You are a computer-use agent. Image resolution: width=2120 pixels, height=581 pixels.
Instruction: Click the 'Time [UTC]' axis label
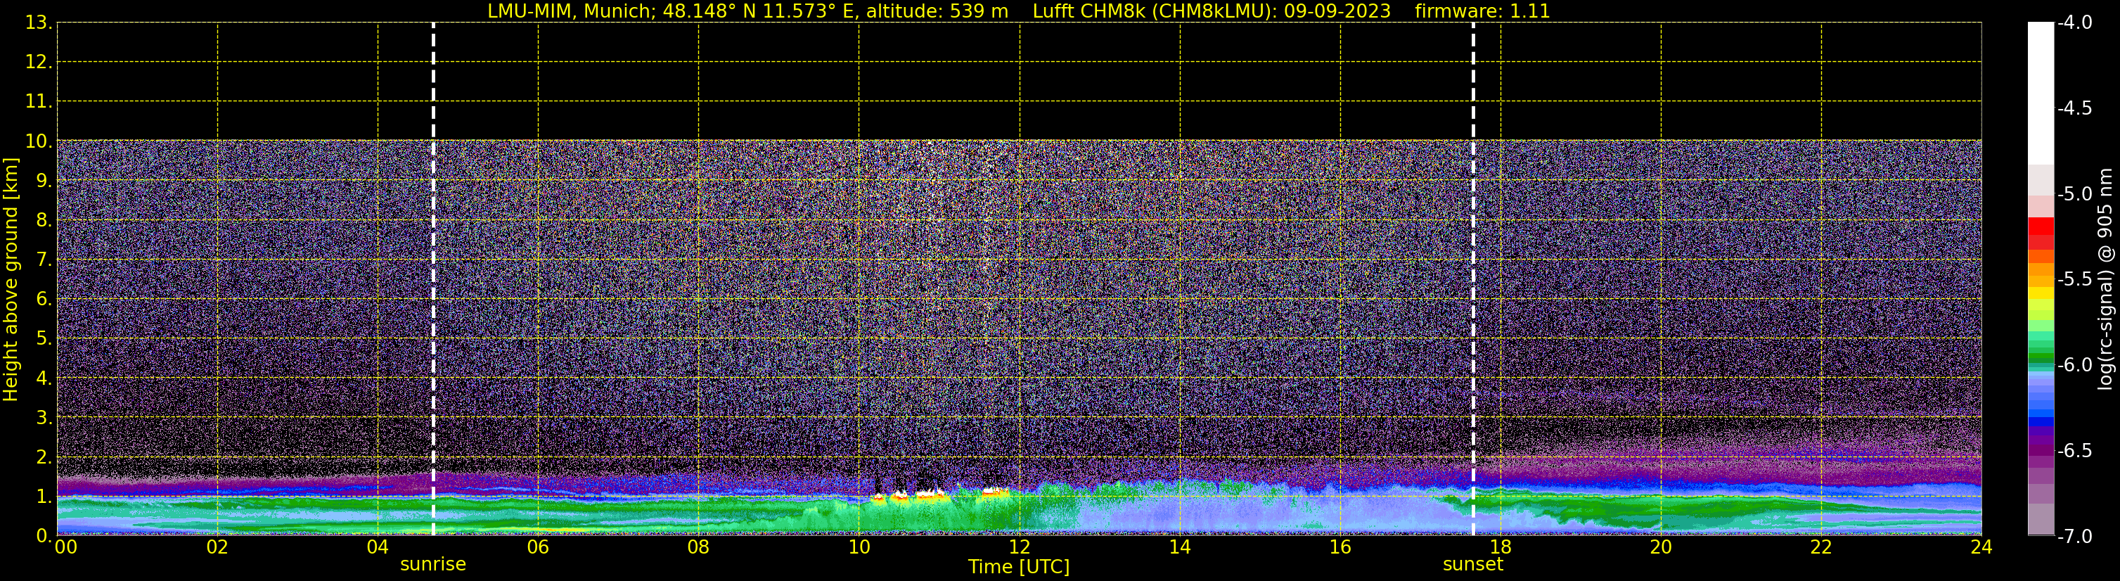click(1019, 567)
